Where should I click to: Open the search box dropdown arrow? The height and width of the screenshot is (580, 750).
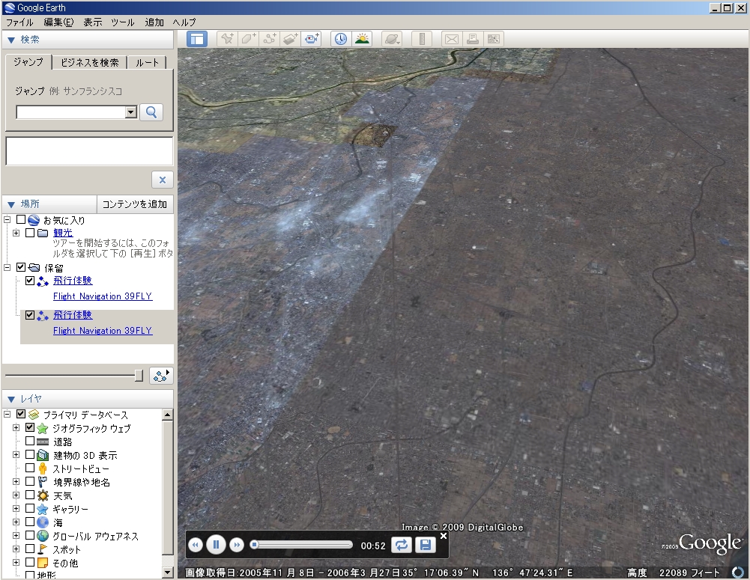(x=130, y=112)
